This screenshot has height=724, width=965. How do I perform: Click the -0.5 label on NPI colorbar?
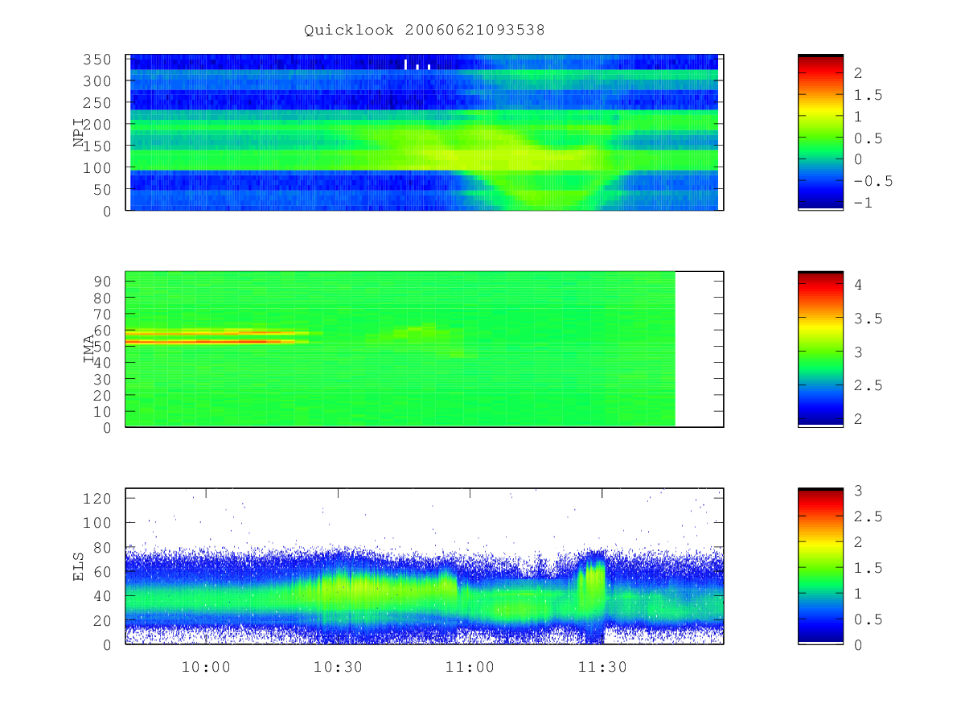coord(873,181)
